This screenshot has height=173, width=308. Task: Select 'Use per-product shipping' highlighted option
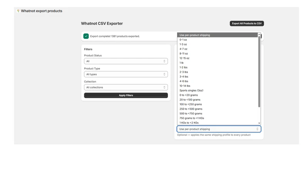click(x=218, y=35)
